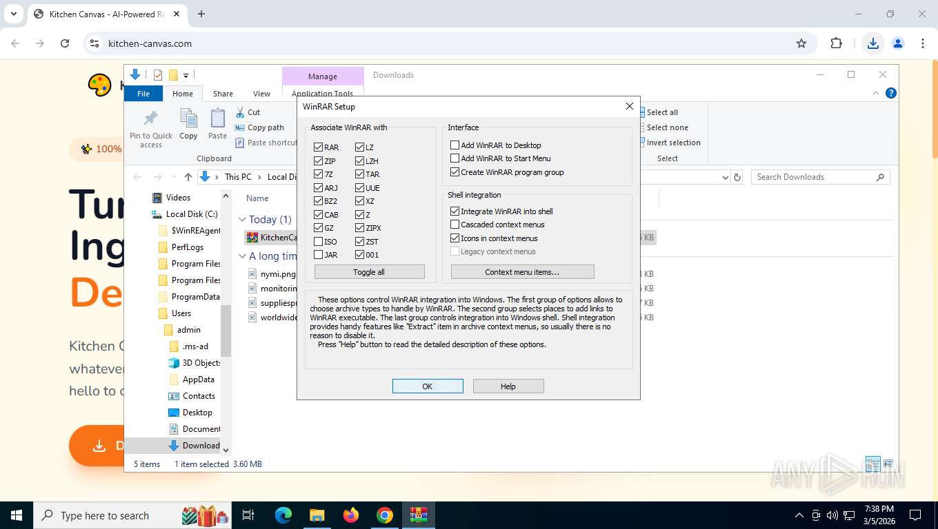Open Windows Start menu
The width and height of the screenshot is (938, 529).
click(x=16, y=515)
